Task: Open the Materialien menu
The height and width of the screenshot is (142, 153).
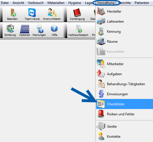Action: (x=56, y=3)
